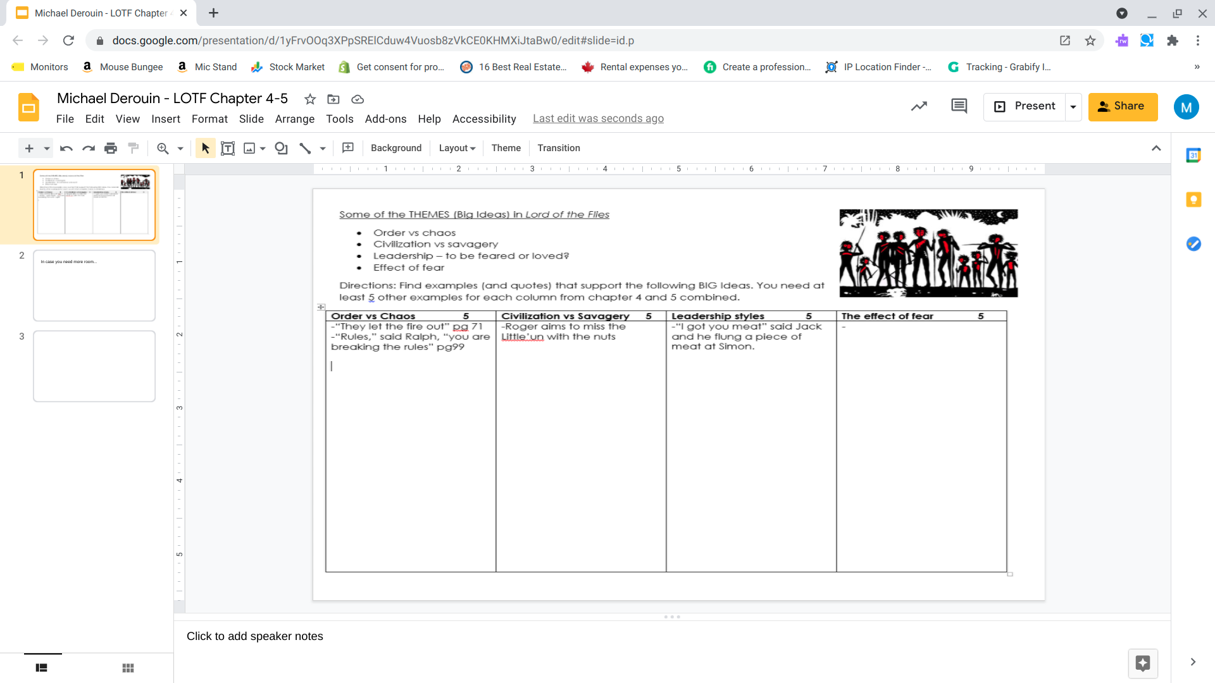Open comment history icon
The image size is (1215, 683).
tap(959, 106)
